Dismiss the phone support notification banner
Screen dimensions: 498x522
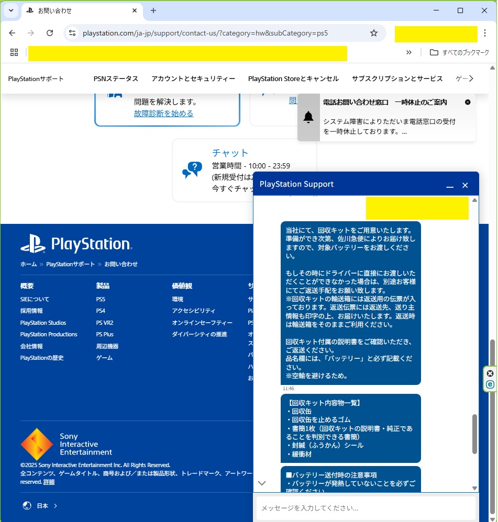(x=468, y=102)
